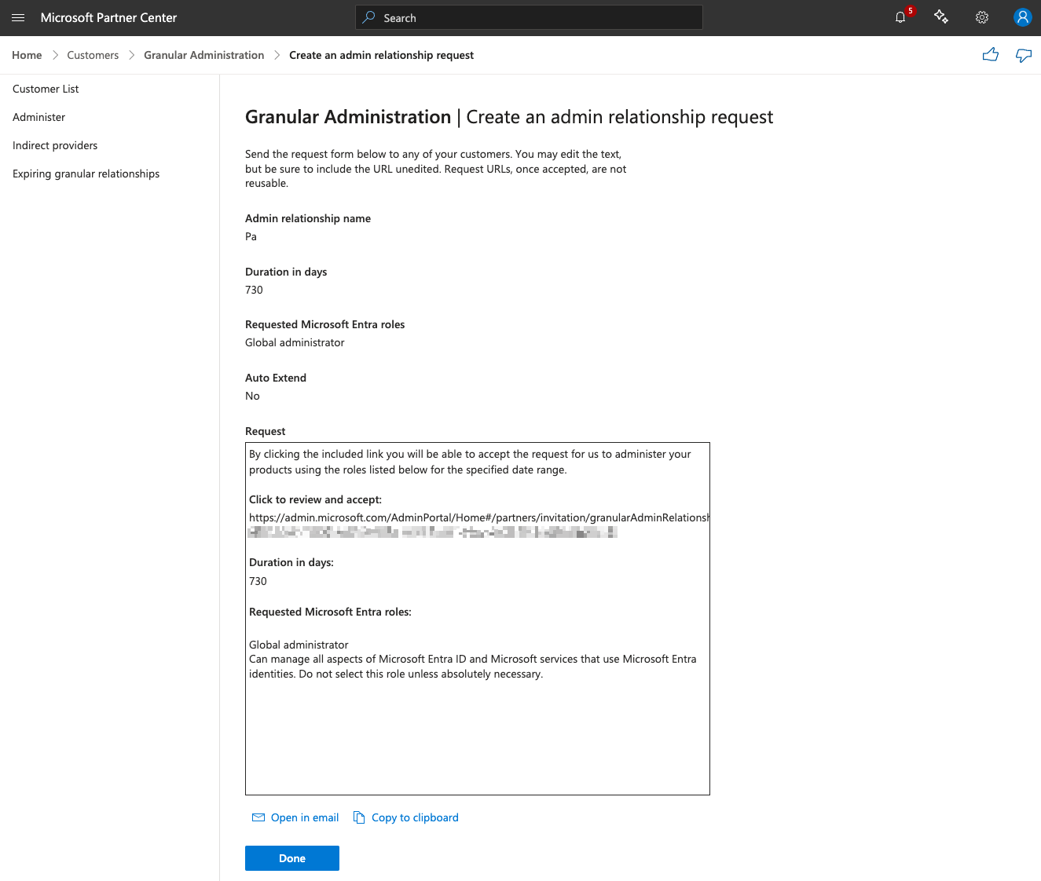This screenshot has height=881, width=1041.
Task: Click the Click to review and accept label
Action: 315,499
